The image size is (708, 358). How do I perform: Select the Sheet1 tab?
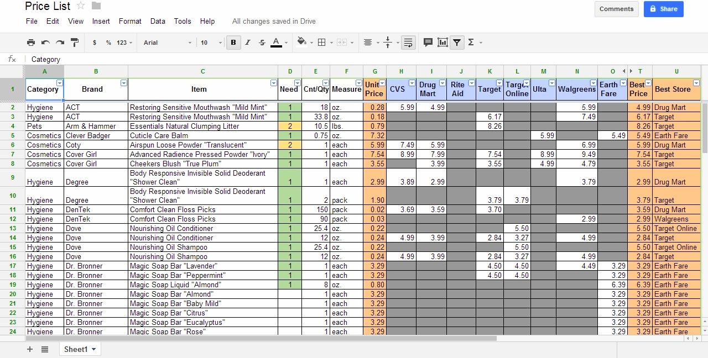(80, 349)
